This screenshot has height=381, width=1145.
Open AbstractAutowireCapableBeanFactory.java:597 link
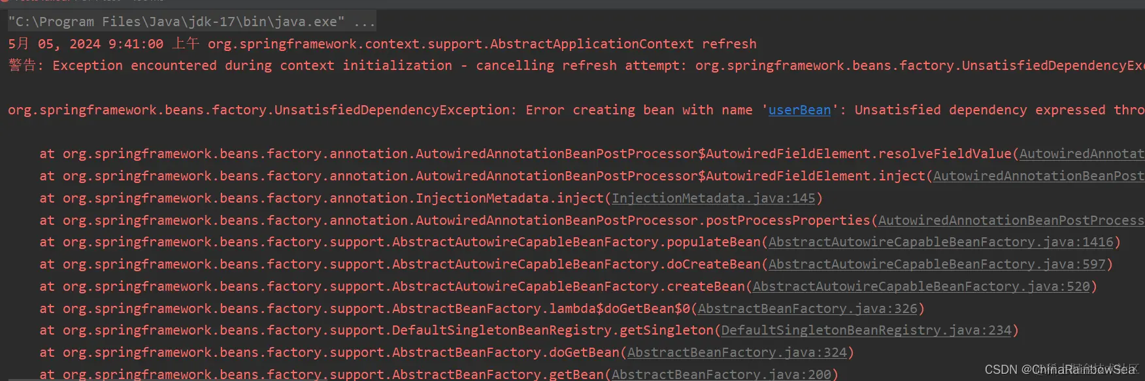[937, 264]
